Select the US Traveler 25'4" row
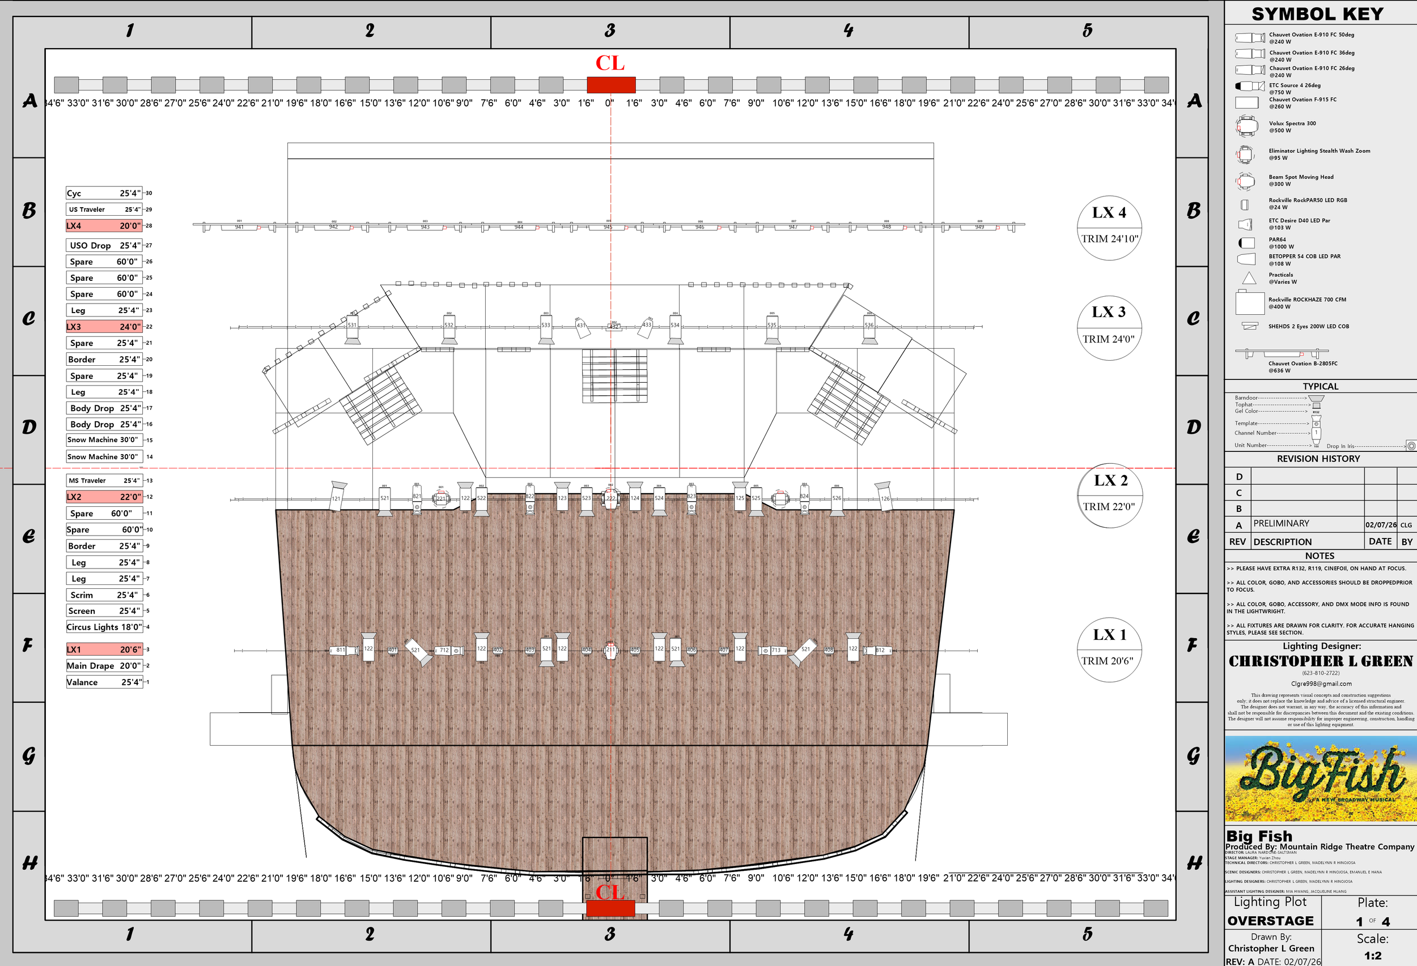 pos(104,209)
